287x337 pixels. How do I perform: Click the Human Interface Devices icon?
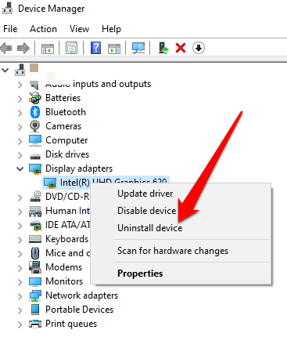click(x=35, y=212)
